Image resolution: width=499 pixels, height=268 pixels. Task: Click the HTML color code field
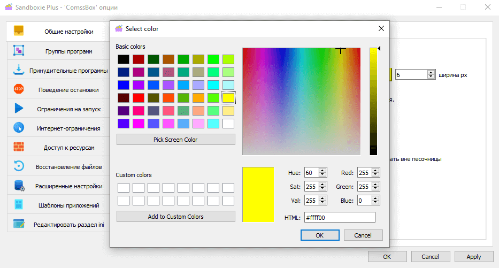339,217
